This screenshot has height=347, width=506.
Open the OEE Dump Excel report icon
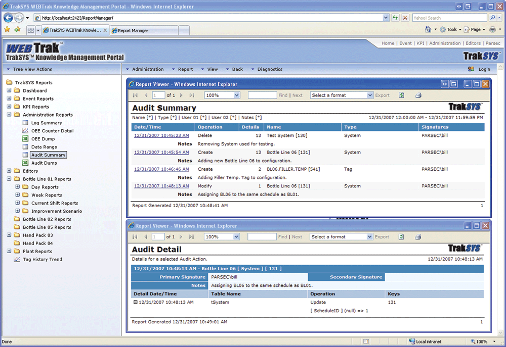25,138
